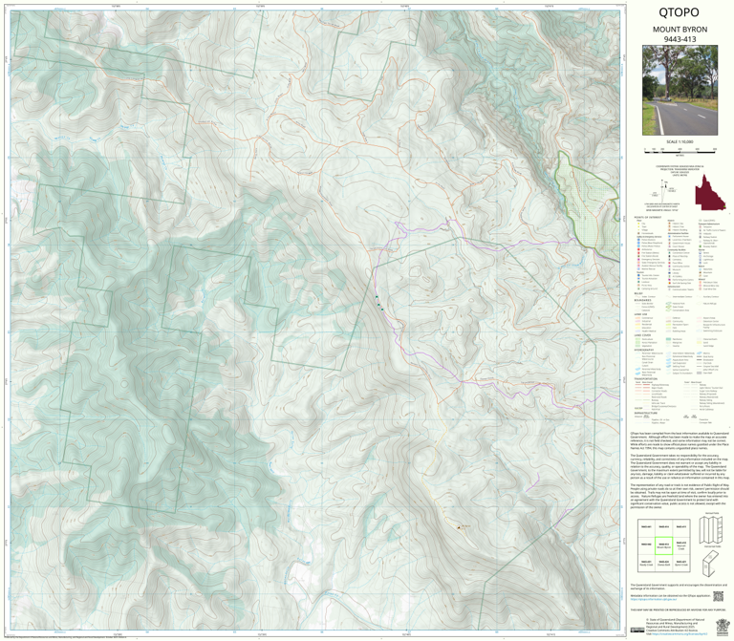Click the vertical folds diagram
This screenshot has width=734, height=641.
click(x=712, y=529)
